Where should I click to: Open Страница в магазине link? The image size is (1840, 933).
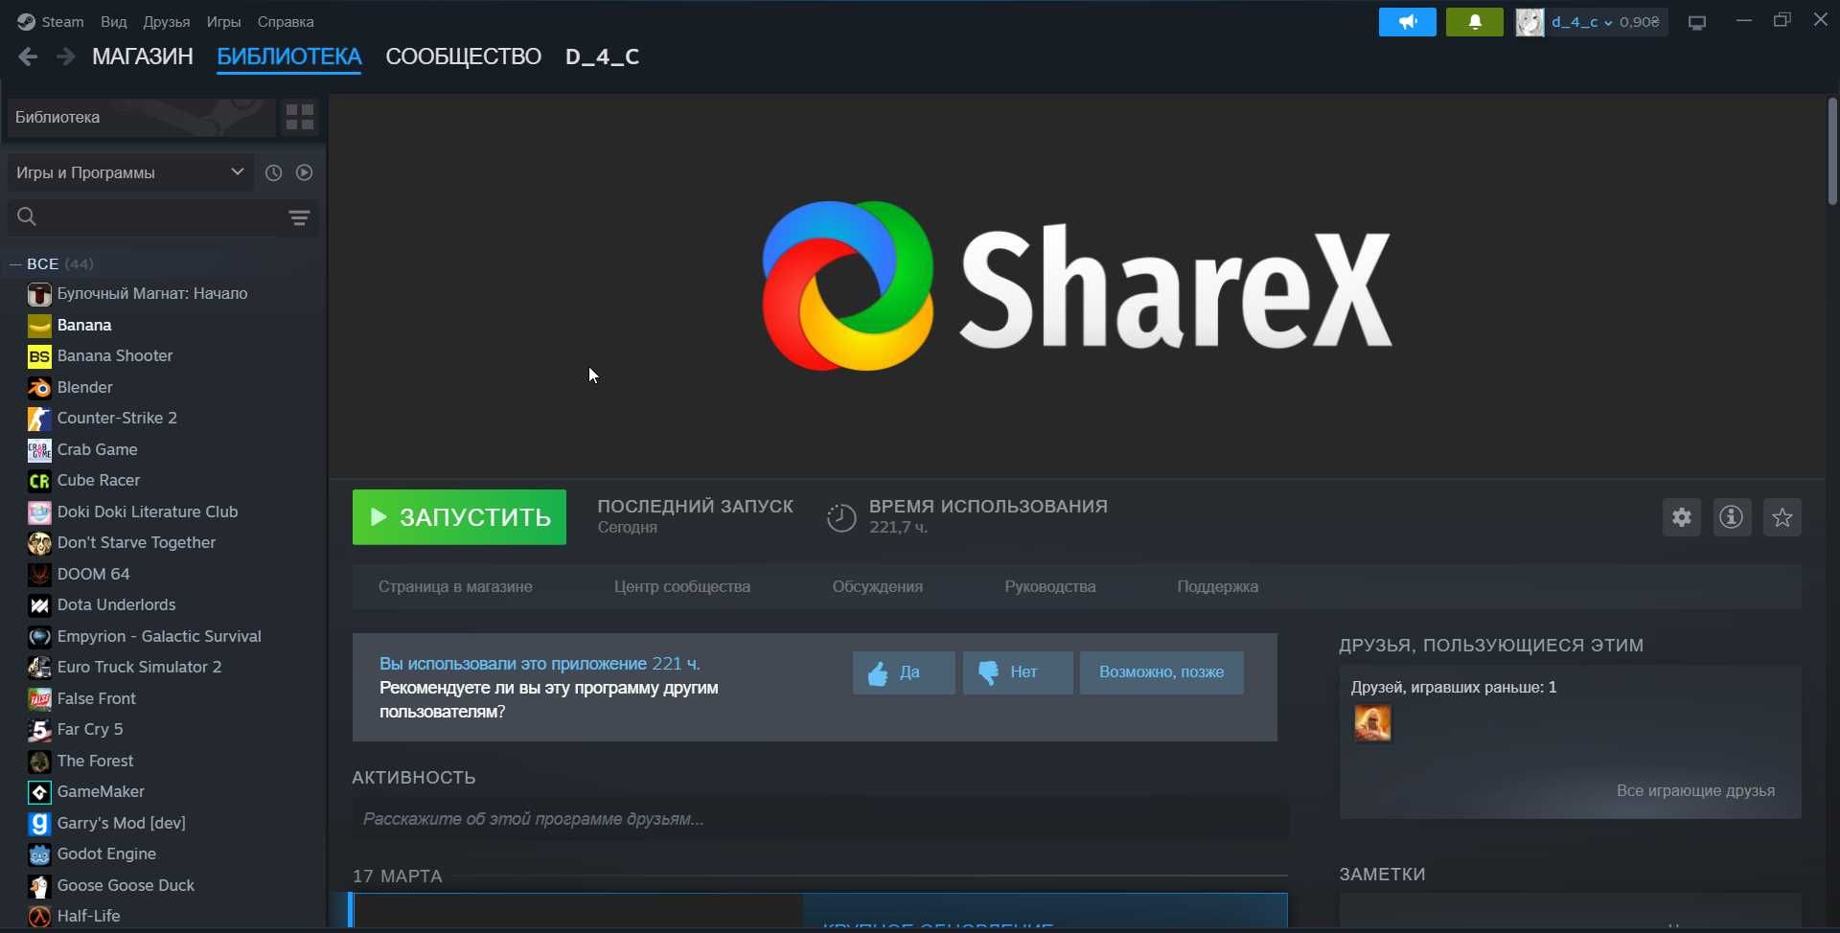(455, 586)
